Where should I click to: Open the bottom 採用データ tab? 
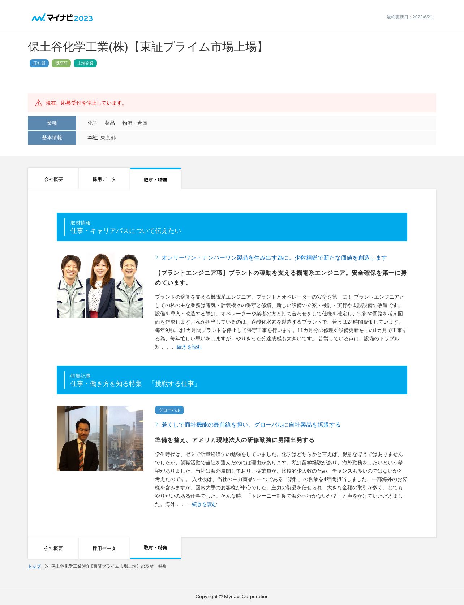coord(104,548)
